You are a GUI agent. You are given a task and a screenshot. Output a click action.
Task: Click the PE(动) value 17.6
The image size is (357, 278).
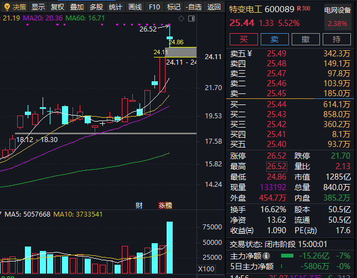(x=343, y=230)
